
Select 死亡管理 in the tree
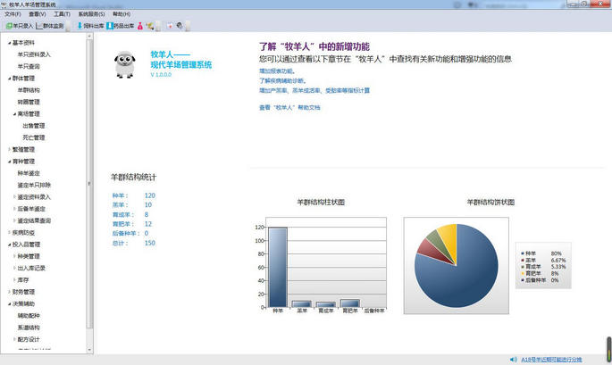[x=34, y=137]
